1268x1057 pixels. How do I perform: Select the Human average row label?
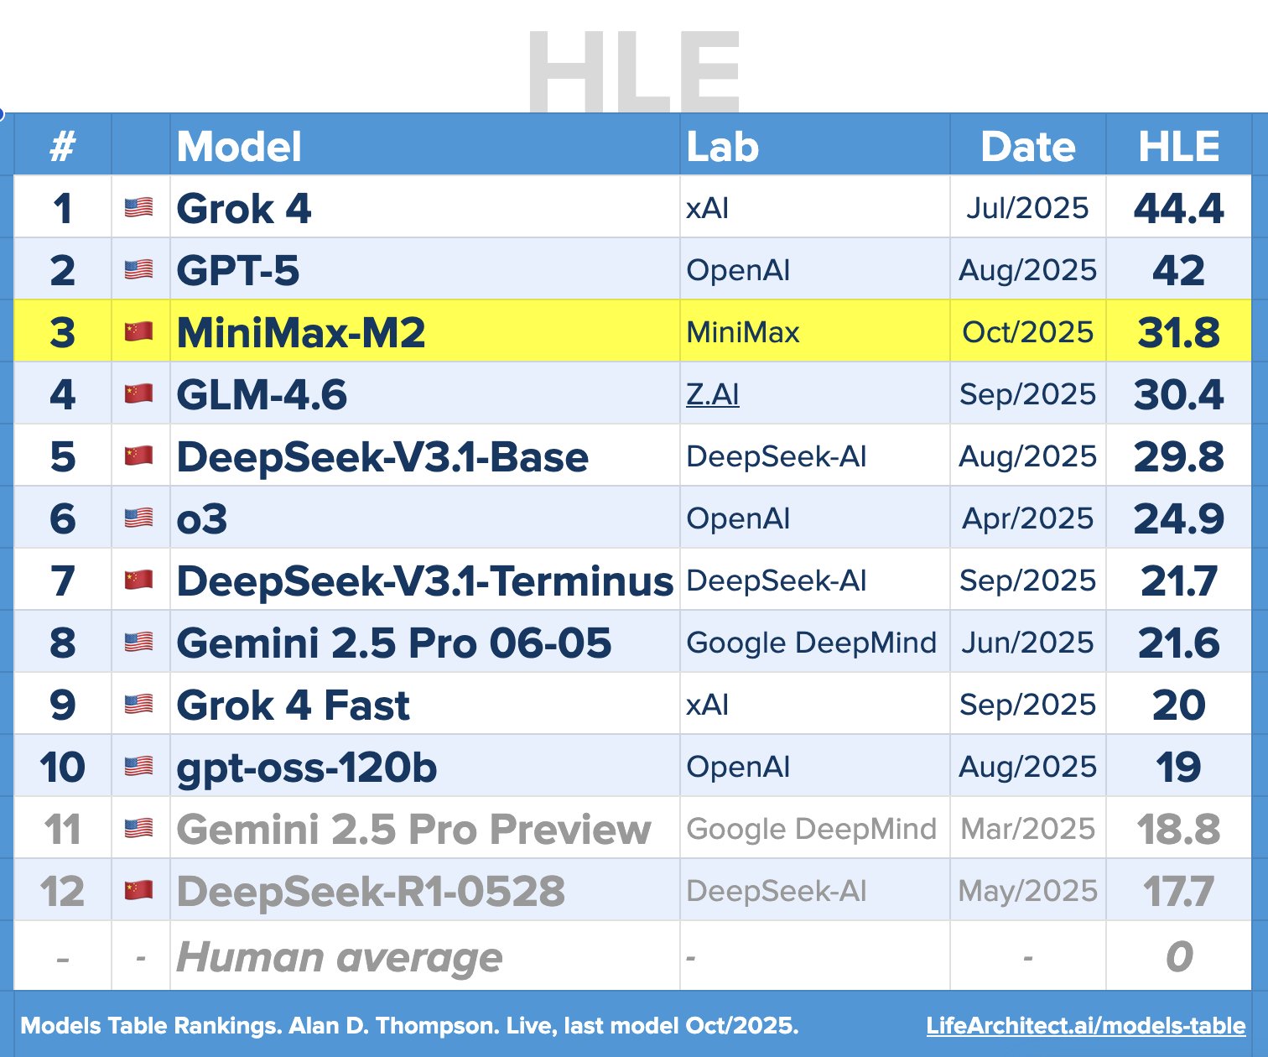coord(339,956)
